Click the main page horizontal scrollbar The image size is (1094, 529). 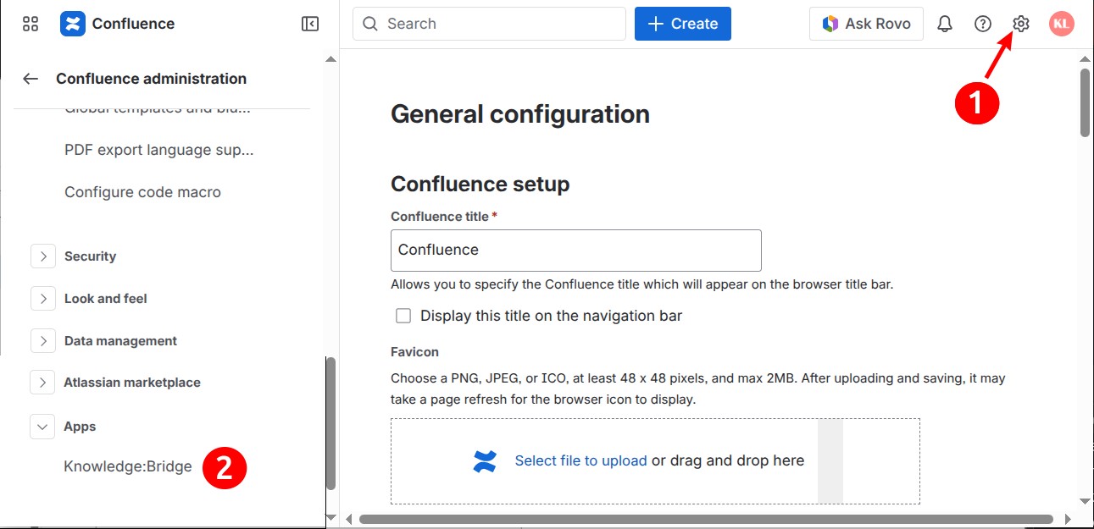[706, 519]
